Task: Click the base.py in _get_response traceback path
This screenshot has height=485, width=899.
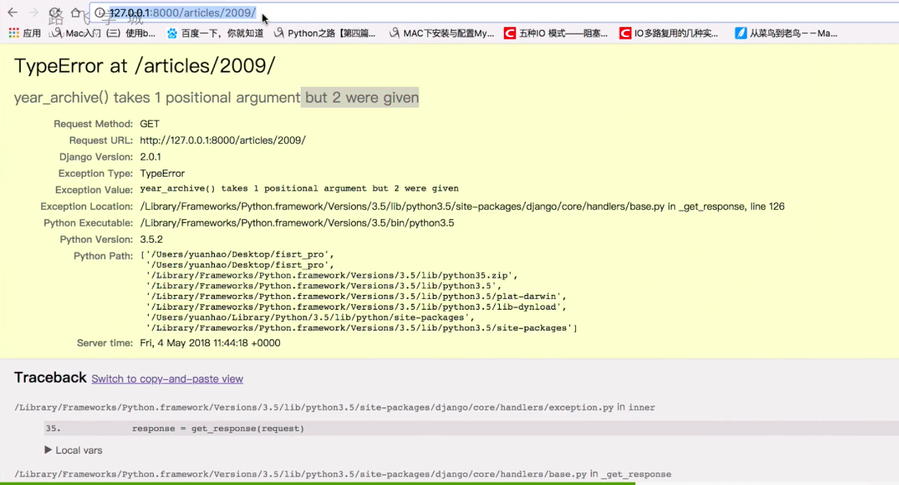Action: click(343, 474)
